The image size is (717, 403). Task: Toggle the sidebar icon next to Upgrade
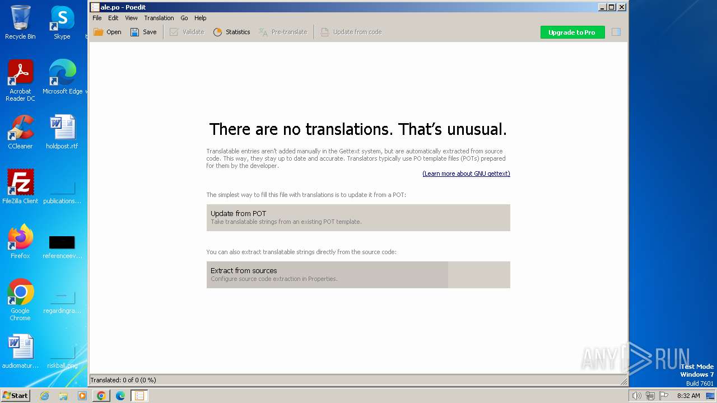click(616, 32)
